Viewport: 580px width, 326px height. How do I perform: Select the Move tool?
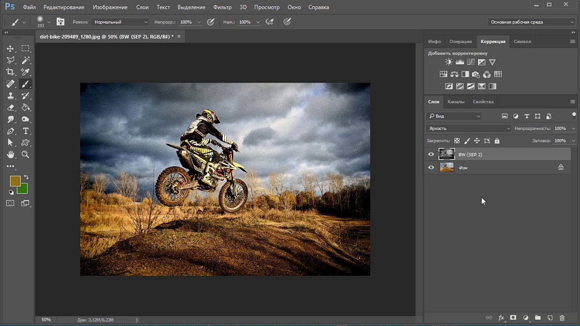(10, 49)
